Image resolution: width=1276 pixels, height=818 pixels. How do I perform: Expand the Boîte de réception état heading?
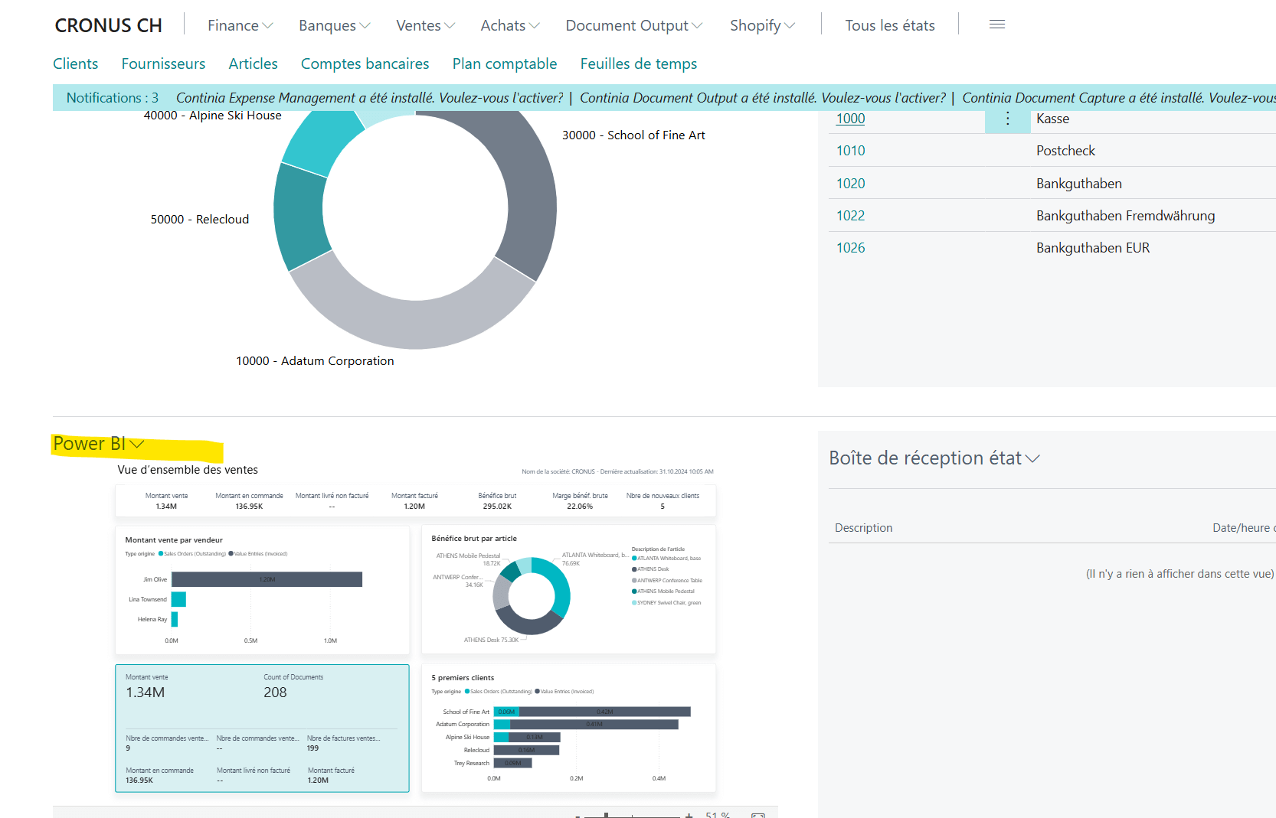(934, 458)
